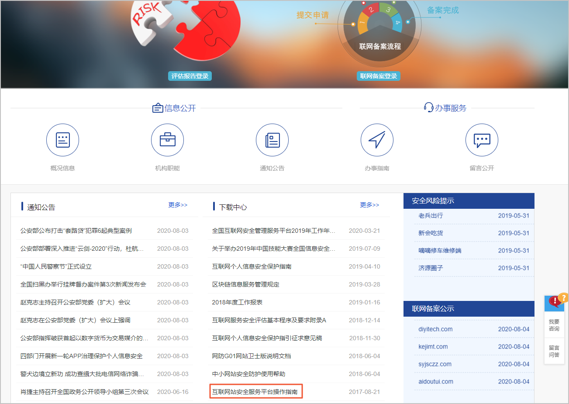Screen dimensions: 569x404
Task: Open 通知公告 via its newspaper icon
Action: [x=272, y=140]
